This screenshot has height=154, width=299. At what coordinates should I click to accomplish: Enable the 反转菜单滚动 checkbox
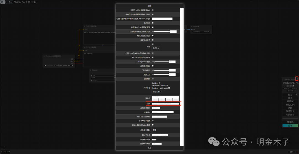[x=153, y=66]
